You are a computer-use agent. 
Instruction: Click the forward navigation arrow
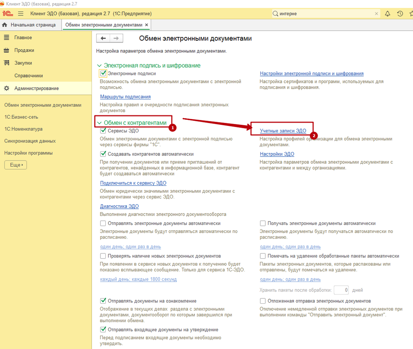116,38
